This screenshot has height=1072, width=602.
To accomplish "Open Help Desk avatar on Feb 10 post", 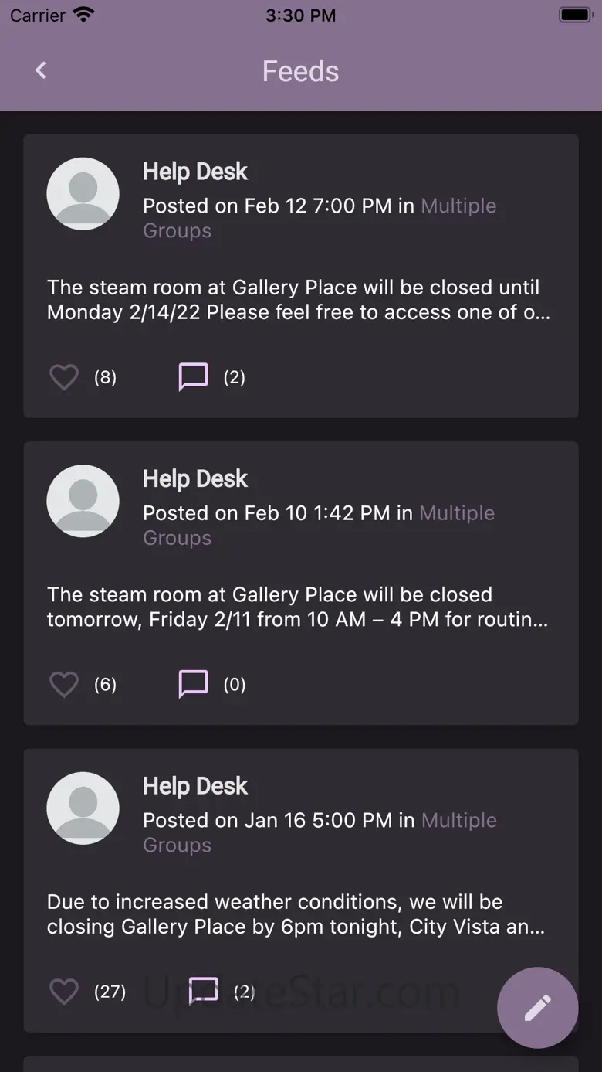I will 83,501.
